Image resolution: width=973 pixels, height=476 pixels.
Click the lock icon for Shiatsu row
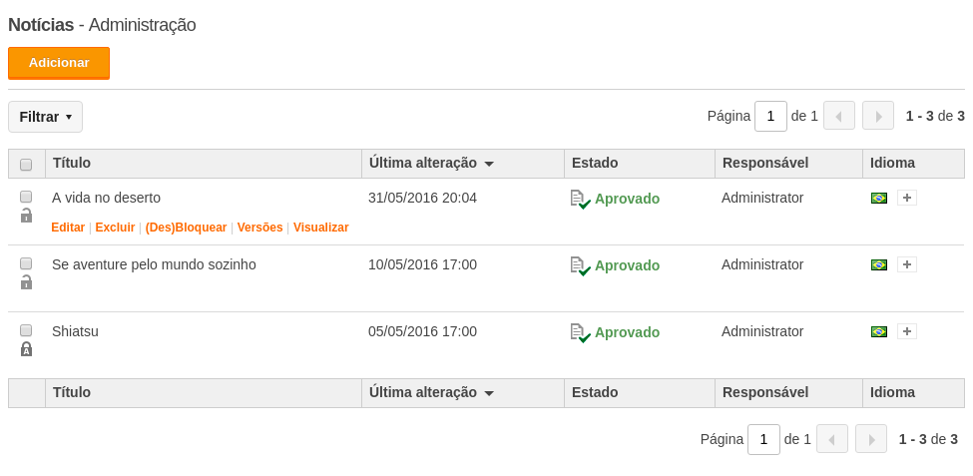point(26,349)
